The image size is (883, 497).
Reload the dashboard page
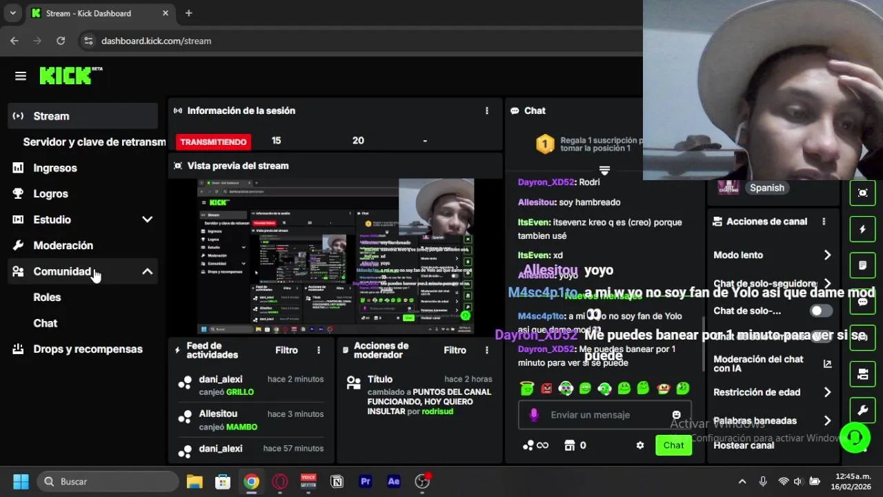61,41
